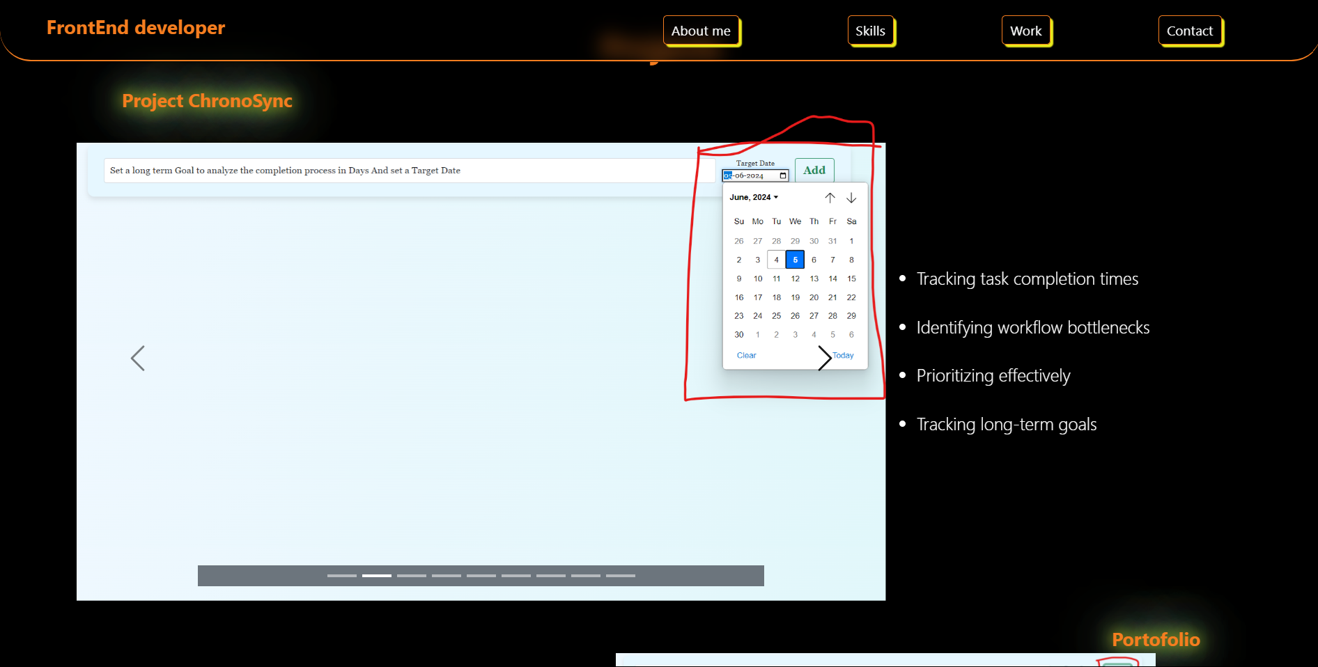The height and width of the screenshot is (667, 1318).
Task: Click the calendar up arrow for previous month
Action: 830,198
